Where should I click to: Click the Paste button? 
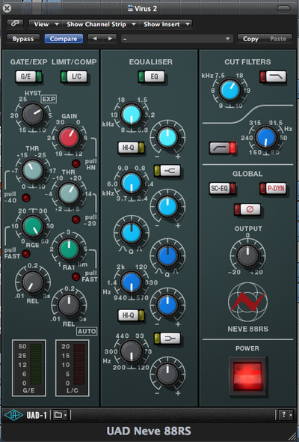[x=278, y=39]
